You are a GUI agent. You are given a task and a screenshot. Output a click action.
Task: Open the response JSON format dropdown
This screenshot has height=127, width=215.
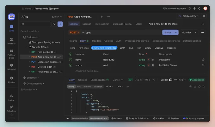[x=109, y=87]
